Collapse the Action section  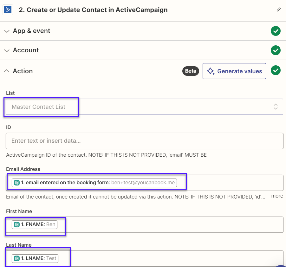(7, 71)
